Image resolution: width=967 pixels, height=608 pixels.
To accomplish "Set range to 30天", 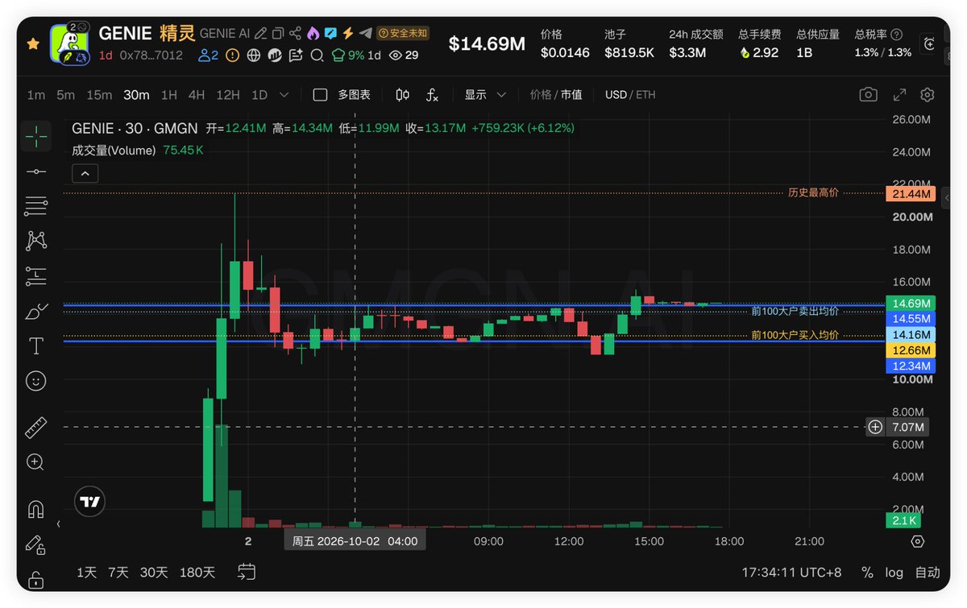I will (x=154, y=573).
